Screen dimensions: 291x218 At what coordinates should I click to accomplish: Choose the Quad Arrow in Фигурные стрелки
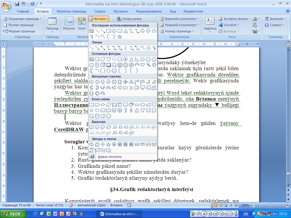[125, 82]
